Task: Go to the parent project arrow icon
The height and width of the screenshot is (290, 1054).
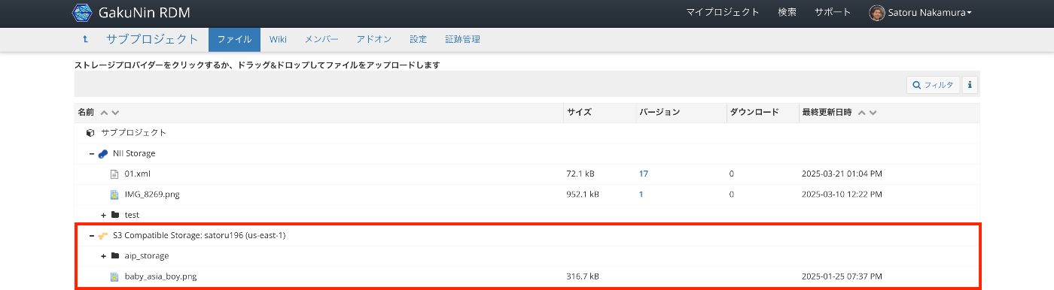Action: 85,40
